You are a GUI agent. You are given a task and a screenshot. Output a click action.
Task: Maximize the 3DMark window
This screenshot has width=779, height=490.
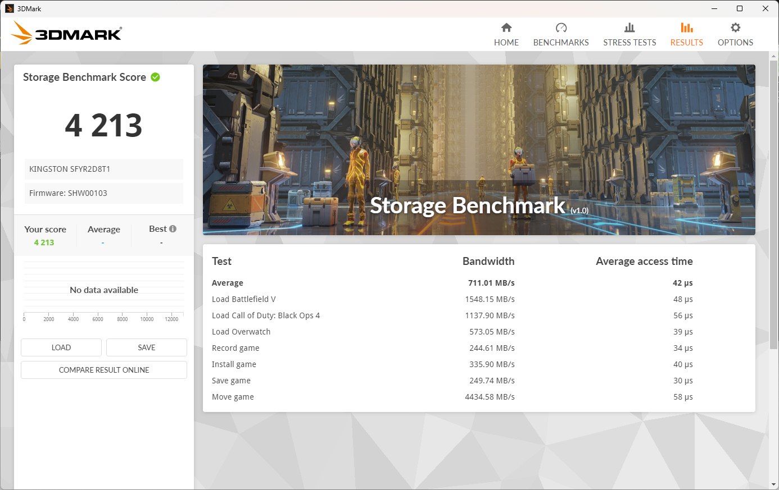tap(740, 8)
